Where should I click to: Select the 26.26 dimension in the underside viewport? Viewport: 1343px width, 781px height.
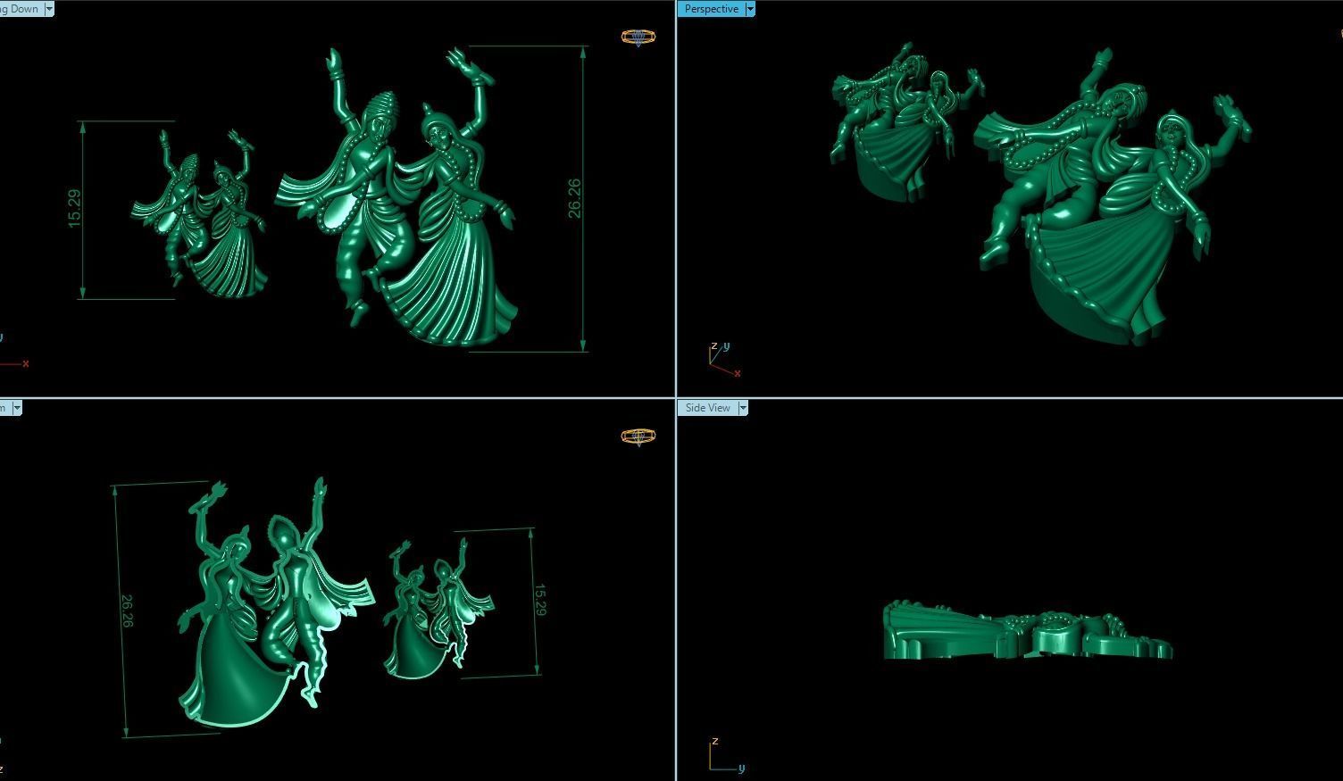coord(126,611)
